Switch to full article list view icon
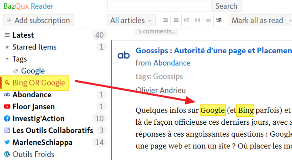The width and height of the screenshot is (292, 160). 176,20
